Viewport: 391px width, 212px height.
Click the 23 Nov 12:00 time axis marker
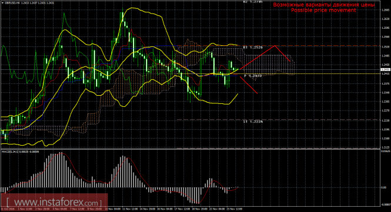235,208
